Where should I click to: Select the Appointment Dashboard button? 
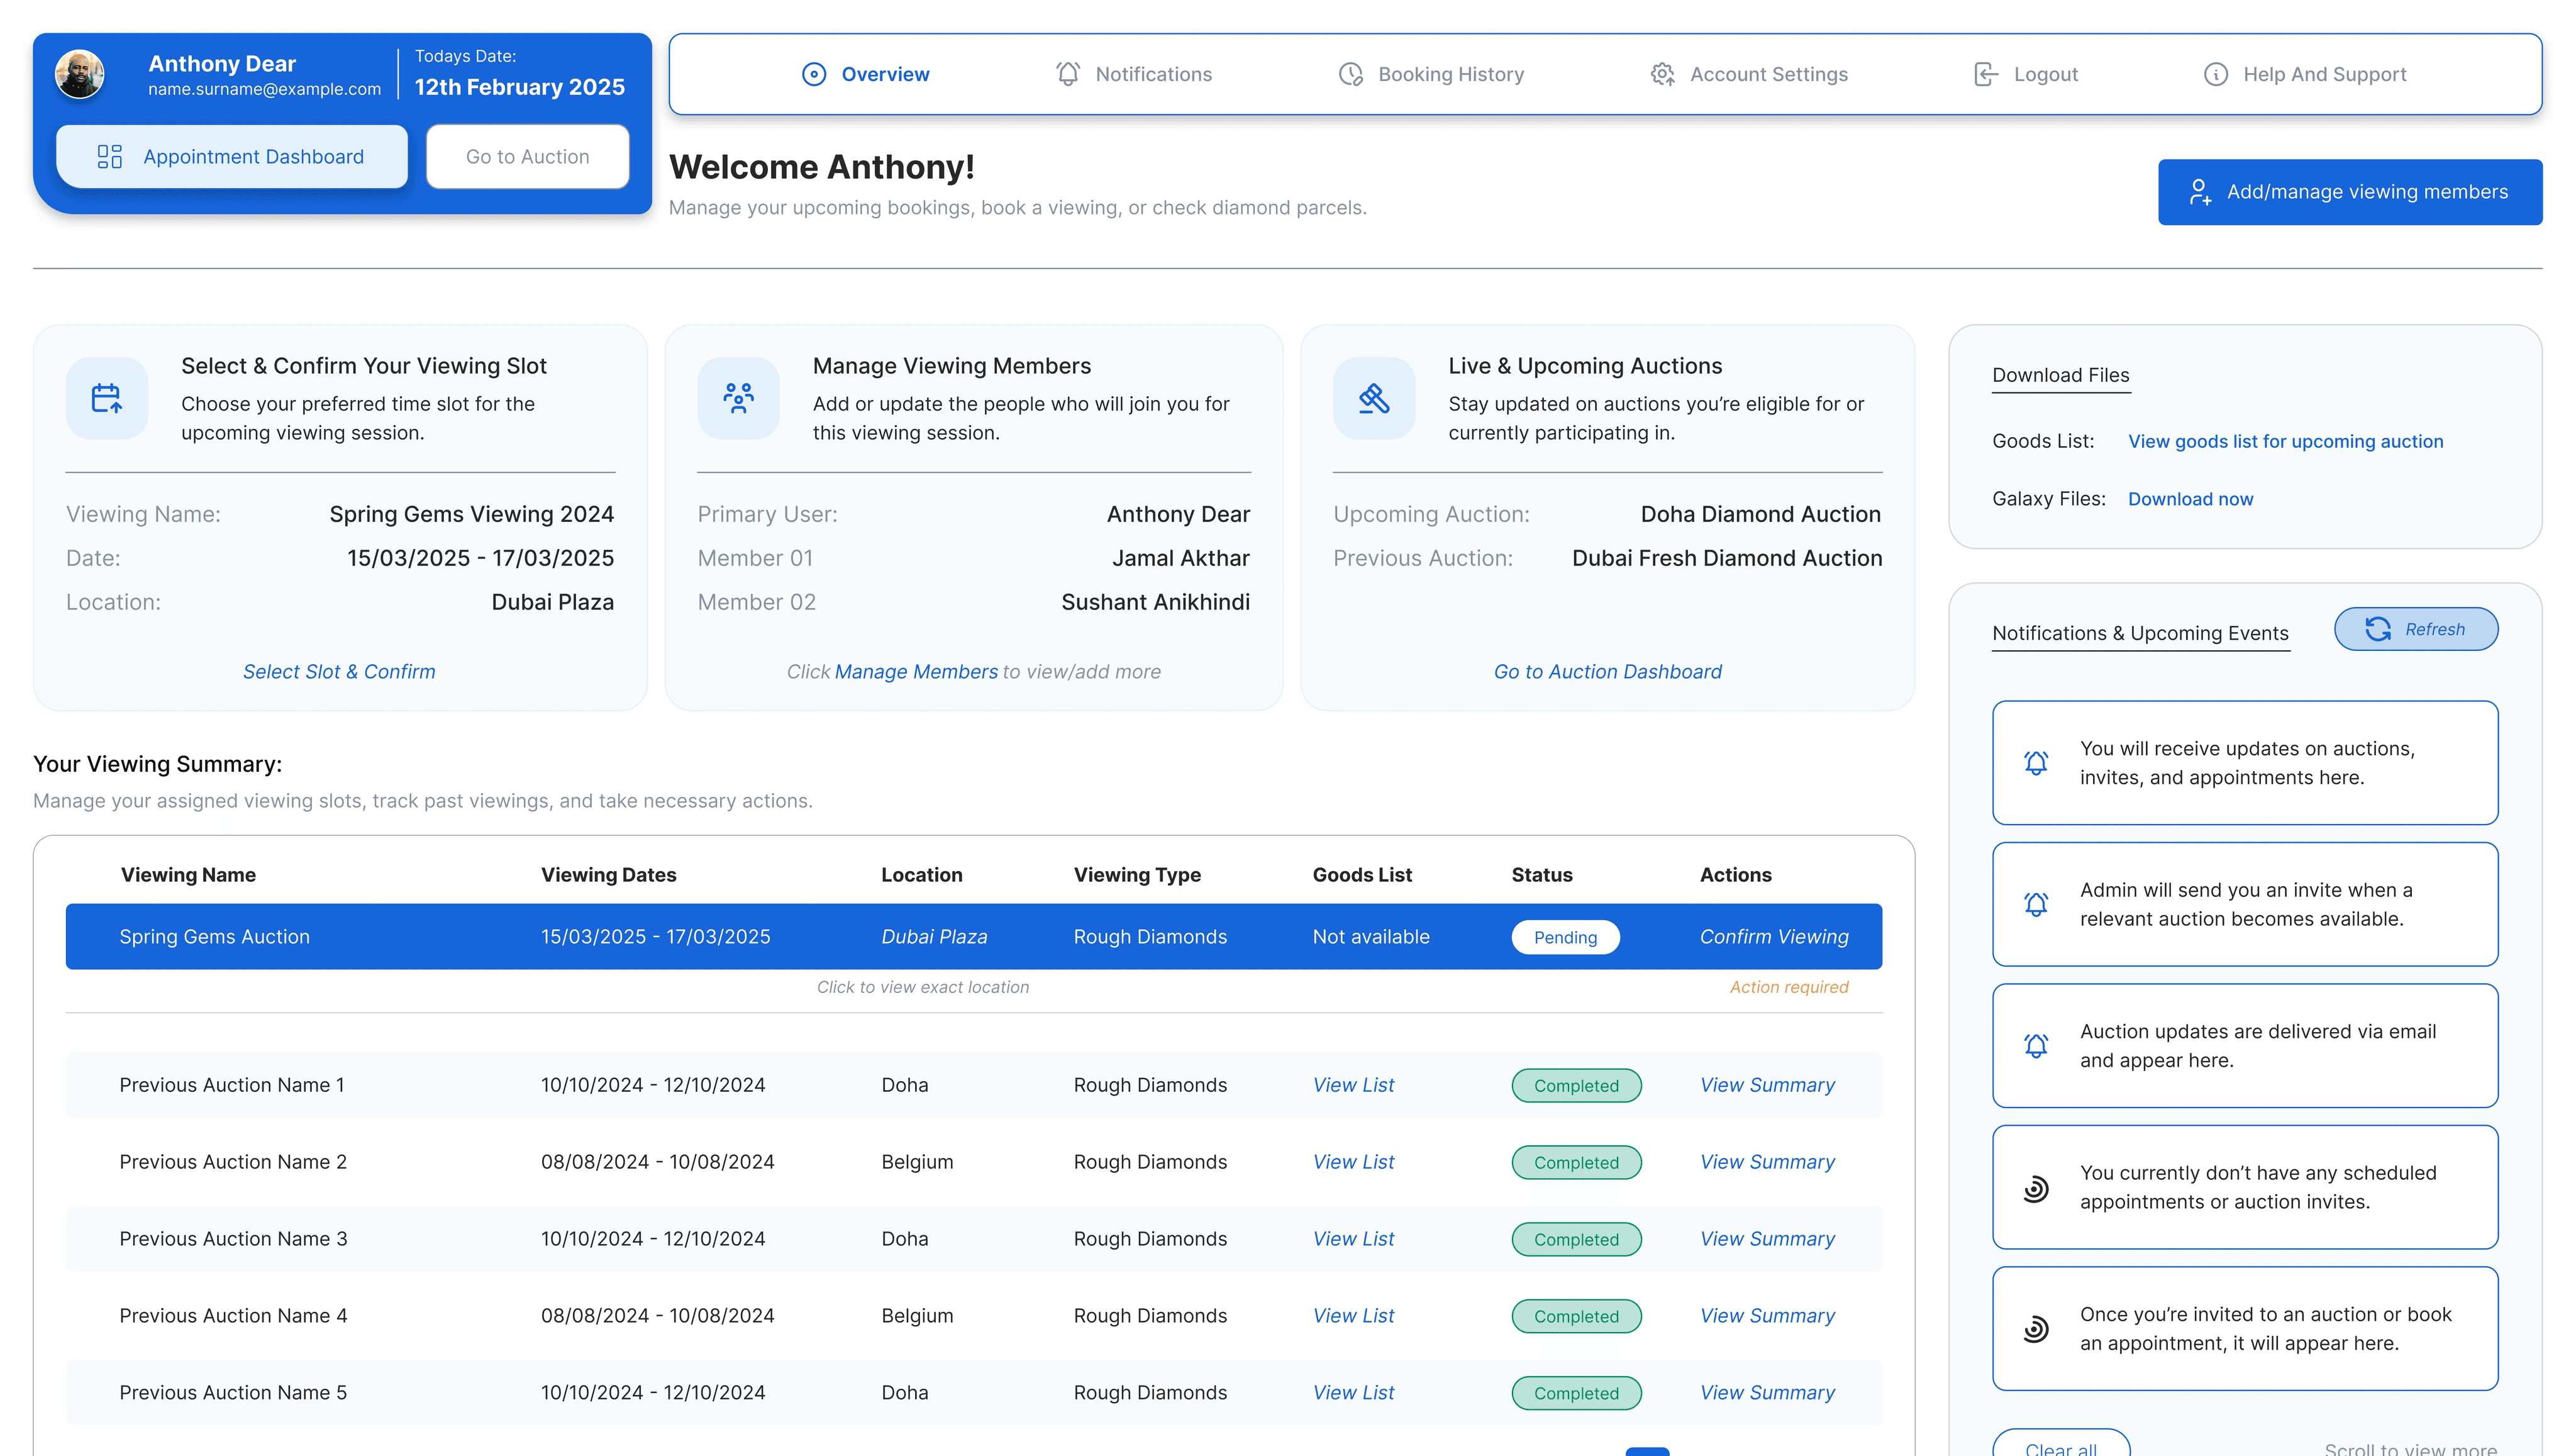pyautogui.click(x=232, y=157)
